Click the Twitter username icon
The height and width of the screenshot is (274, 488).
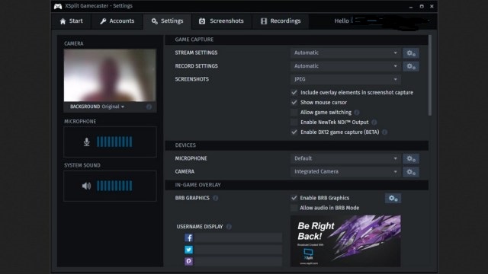coord(188,250)
